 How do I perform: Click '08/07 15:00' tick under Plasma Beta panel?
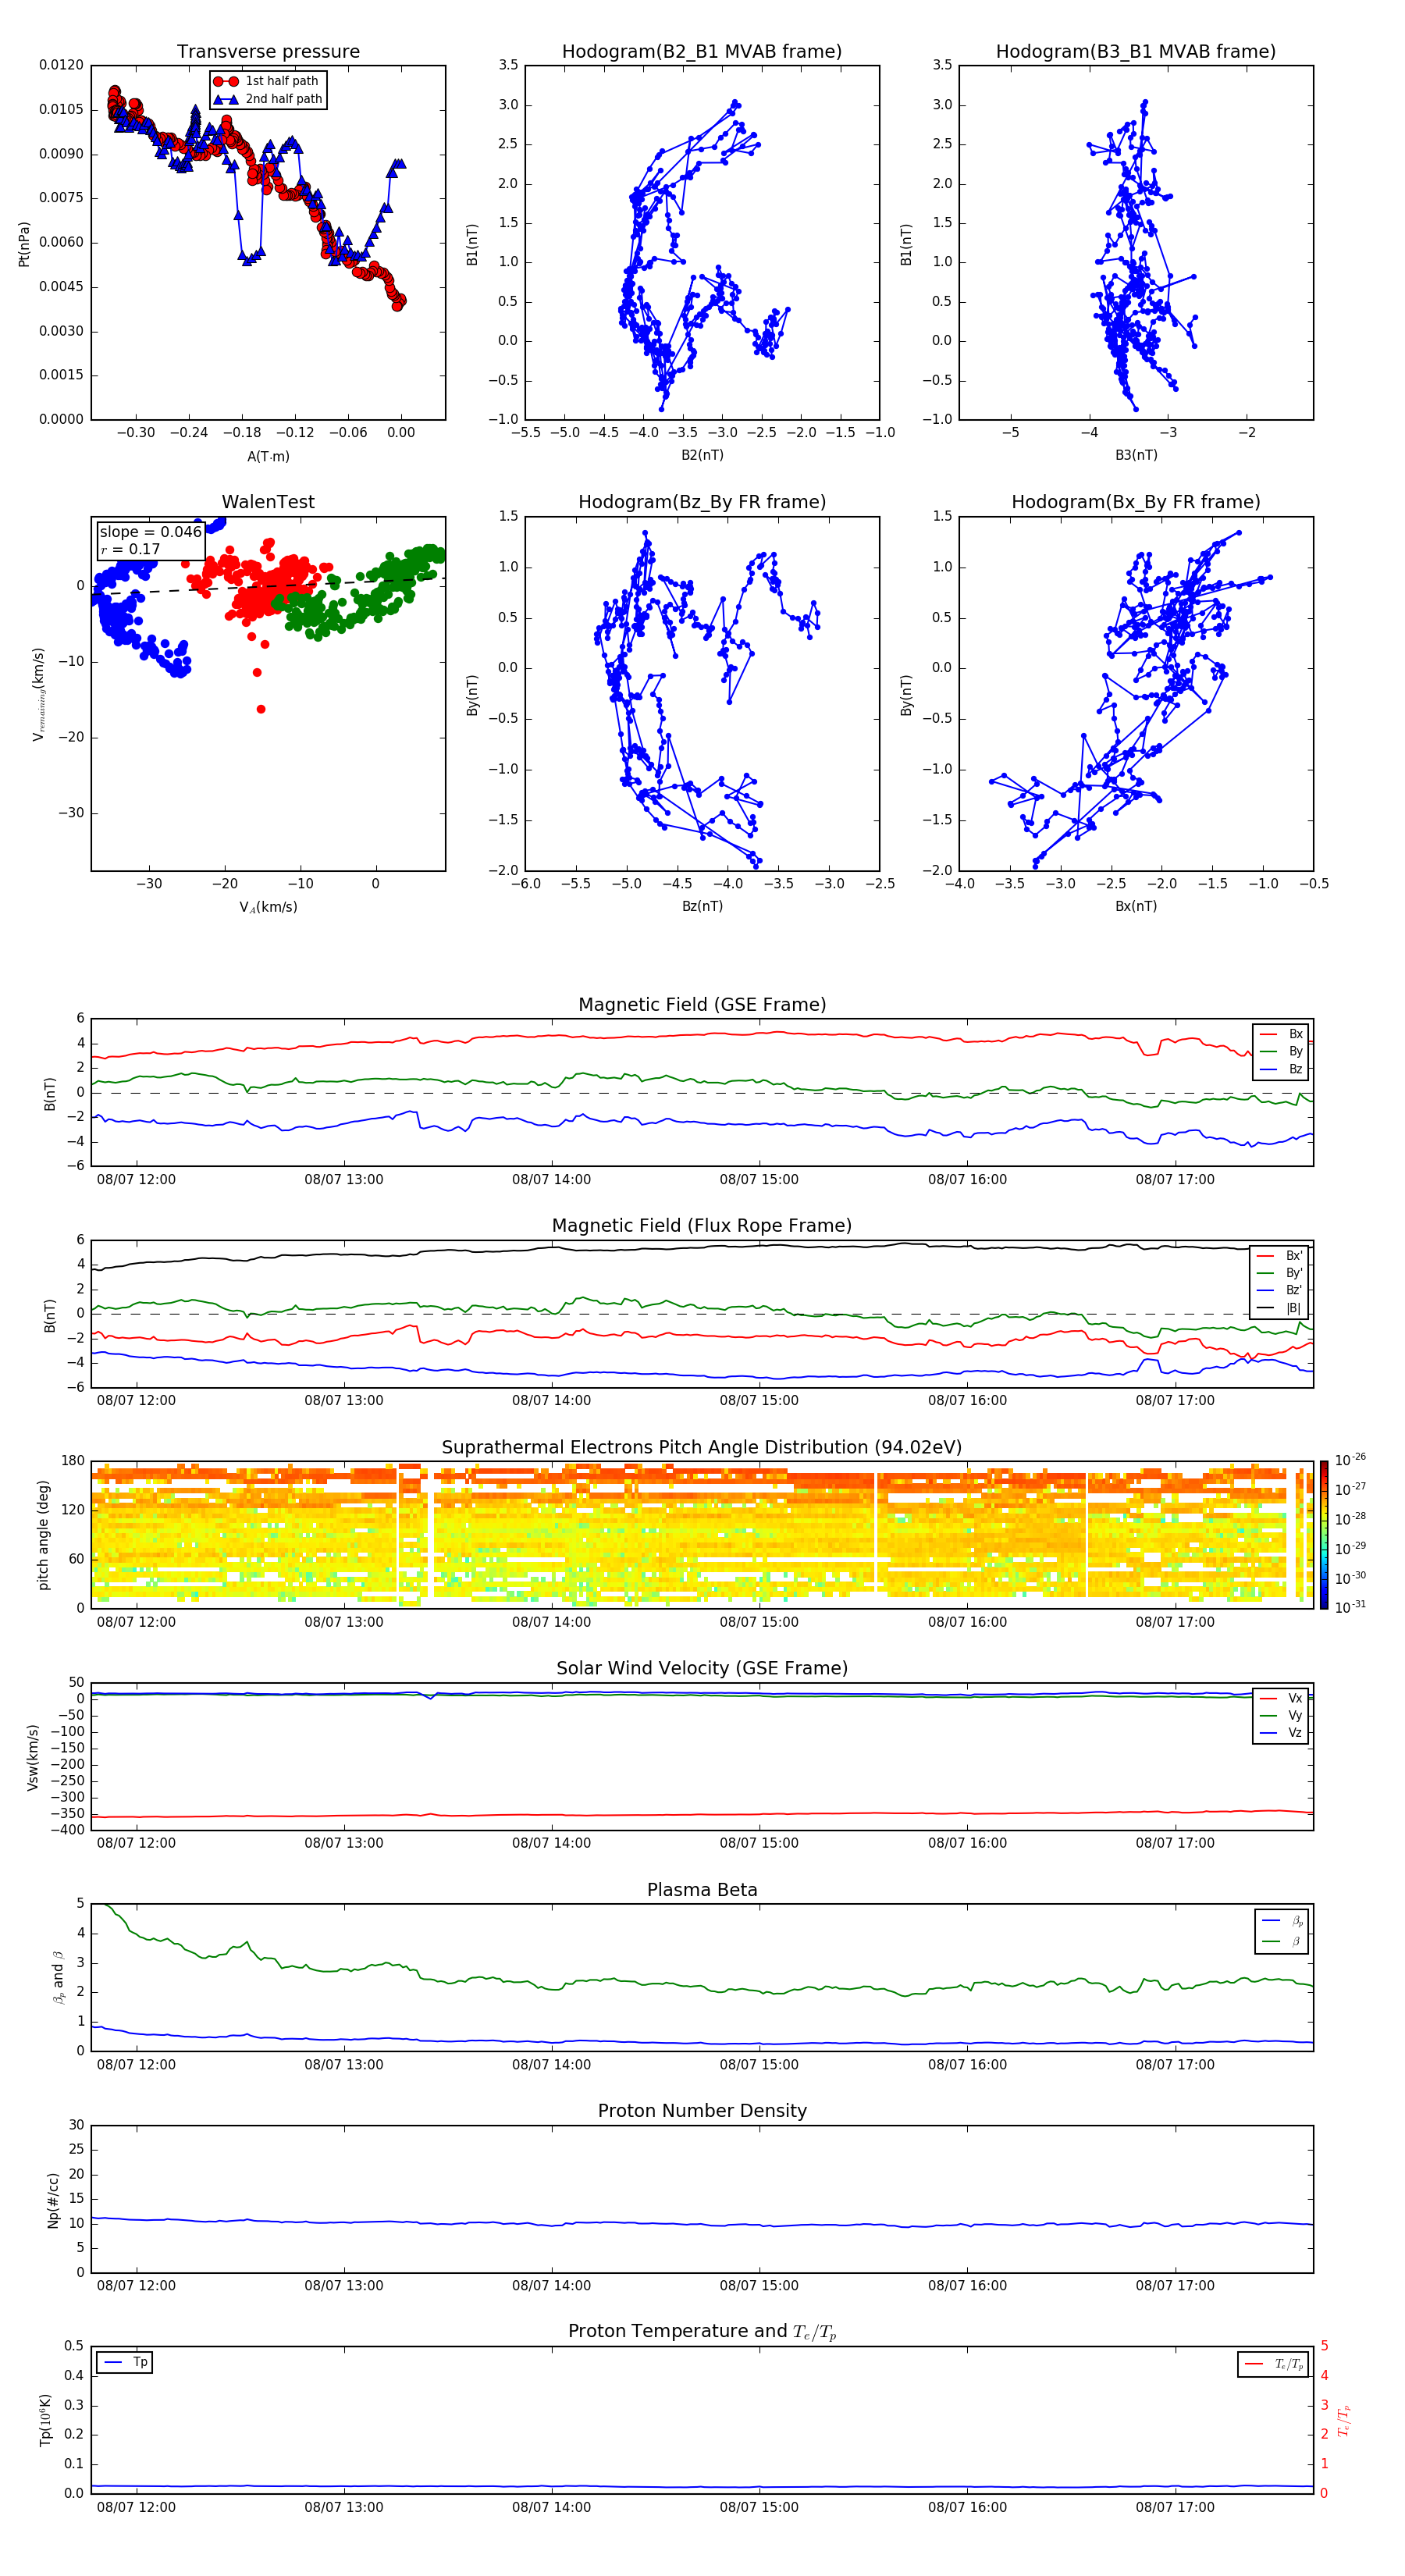[x=759, y=2065]
